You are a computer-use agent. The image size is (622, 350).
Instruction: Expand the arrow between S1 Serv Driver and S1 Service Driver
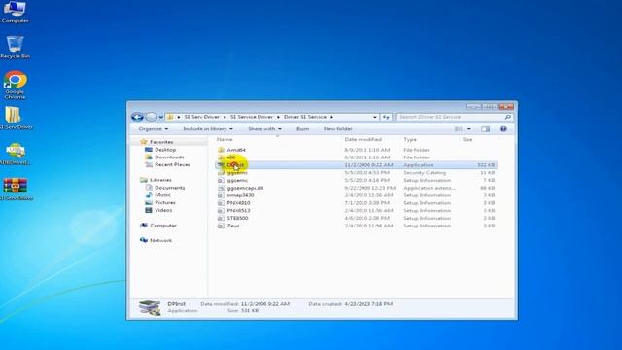coord(225,117)
